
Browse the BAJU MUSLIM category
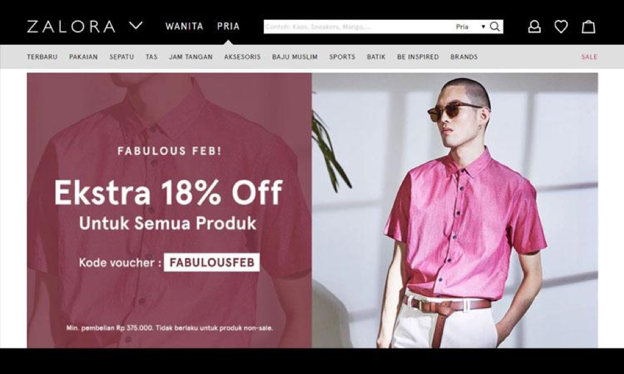295,57
